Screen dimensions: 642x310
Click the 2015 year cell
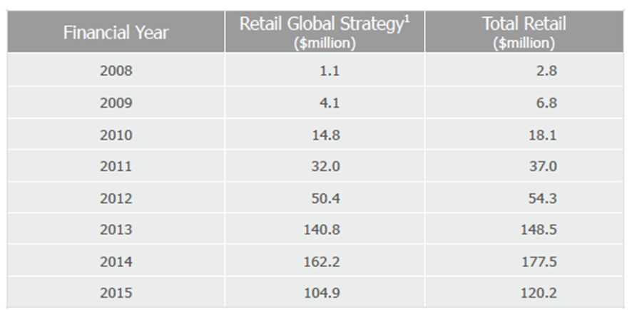116,293
